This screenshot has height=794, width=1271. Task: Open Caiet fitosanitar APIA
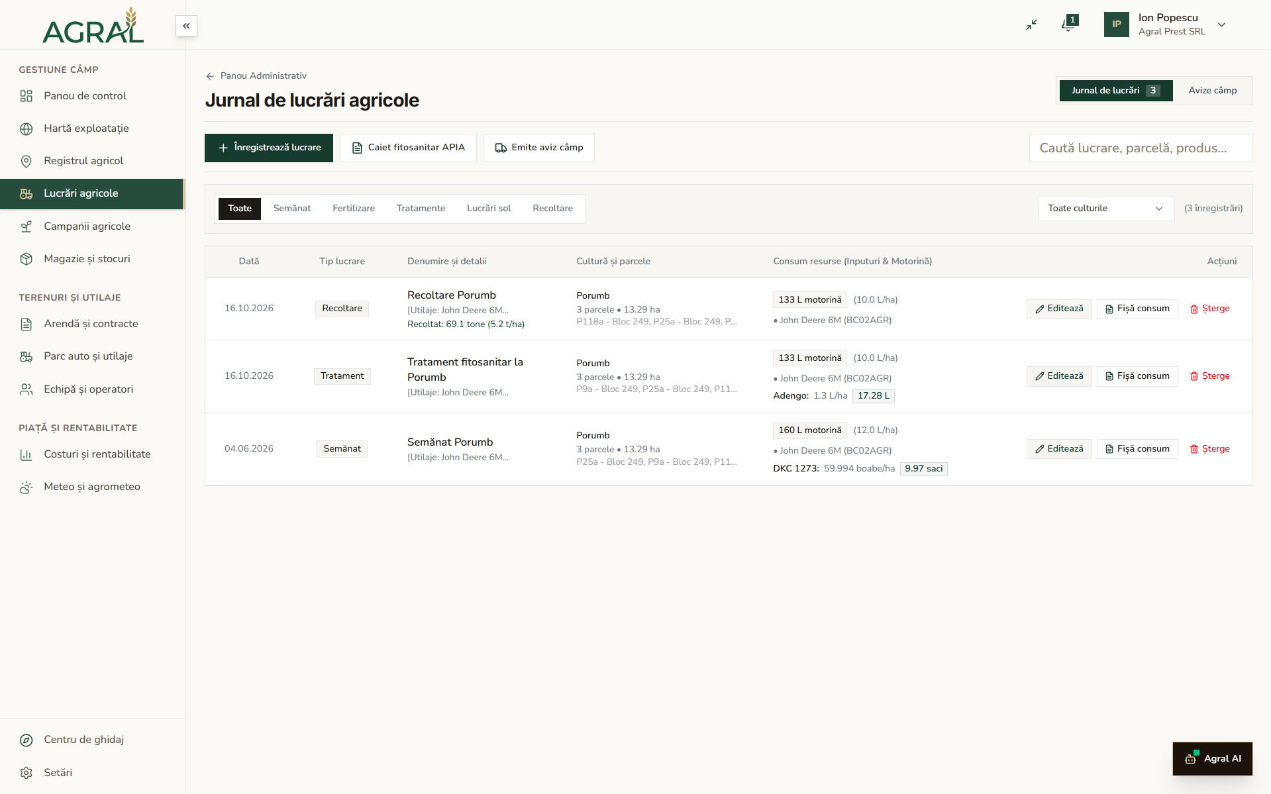tap(408, 148)
